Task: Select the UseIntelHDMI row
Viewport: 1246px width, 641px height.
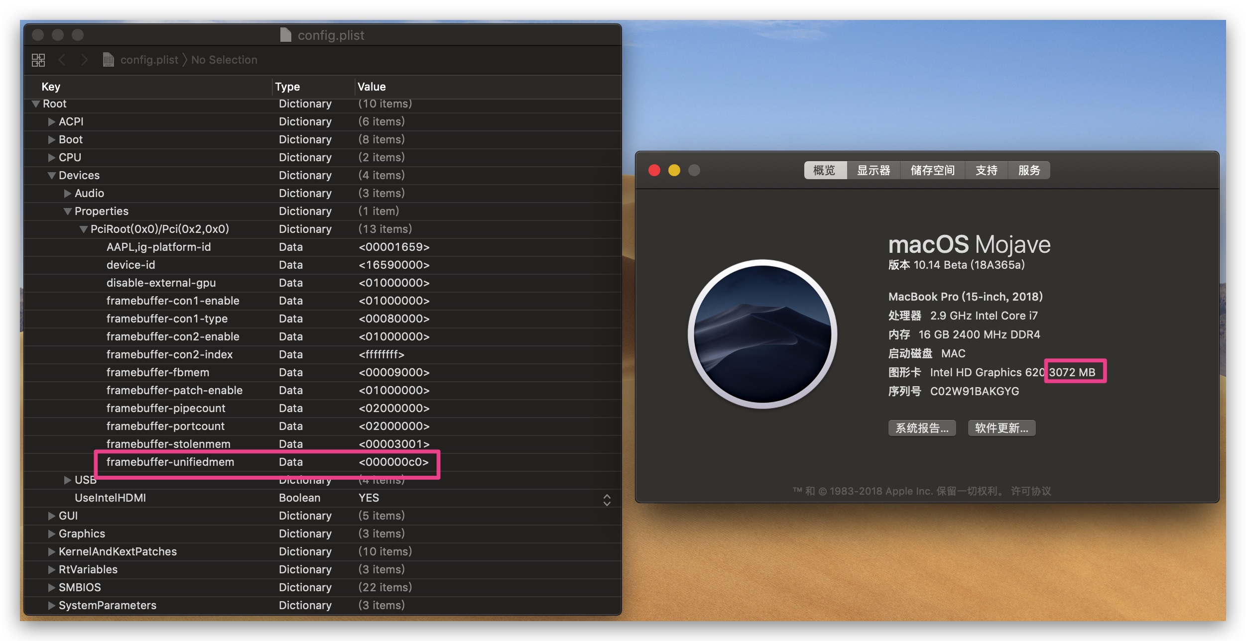Action: [323, 498]
